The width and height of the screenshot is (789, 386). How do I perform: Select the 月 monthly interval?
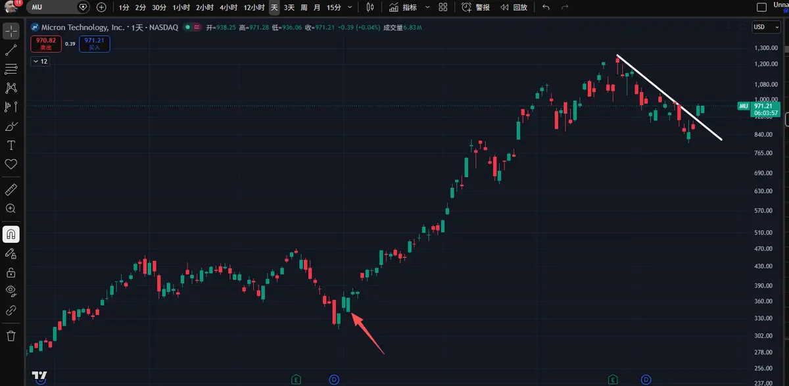(x=318, y=7)
